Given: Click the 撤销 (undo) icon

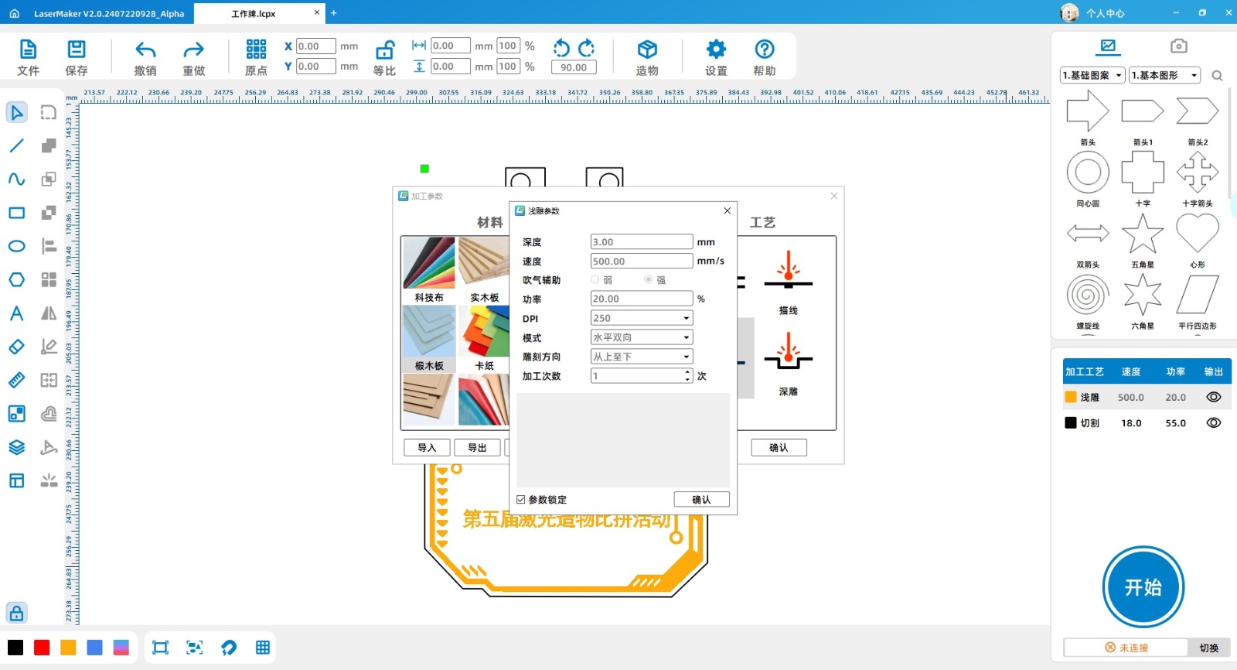Looking at the screenshot, I should (145, 51).
